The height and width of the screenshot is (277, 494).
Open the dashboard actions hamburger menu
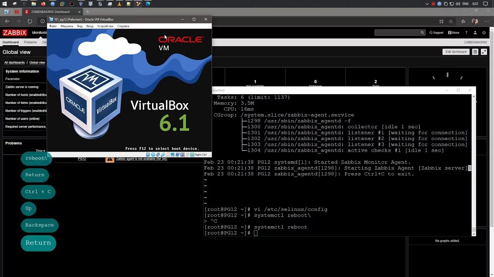(x=475, y=52)
